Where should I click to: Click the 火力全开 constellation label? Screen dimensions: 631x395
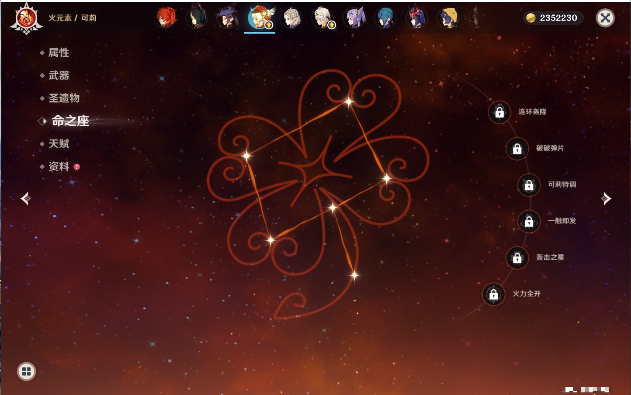pyautogui.click(x=527, y=294)
